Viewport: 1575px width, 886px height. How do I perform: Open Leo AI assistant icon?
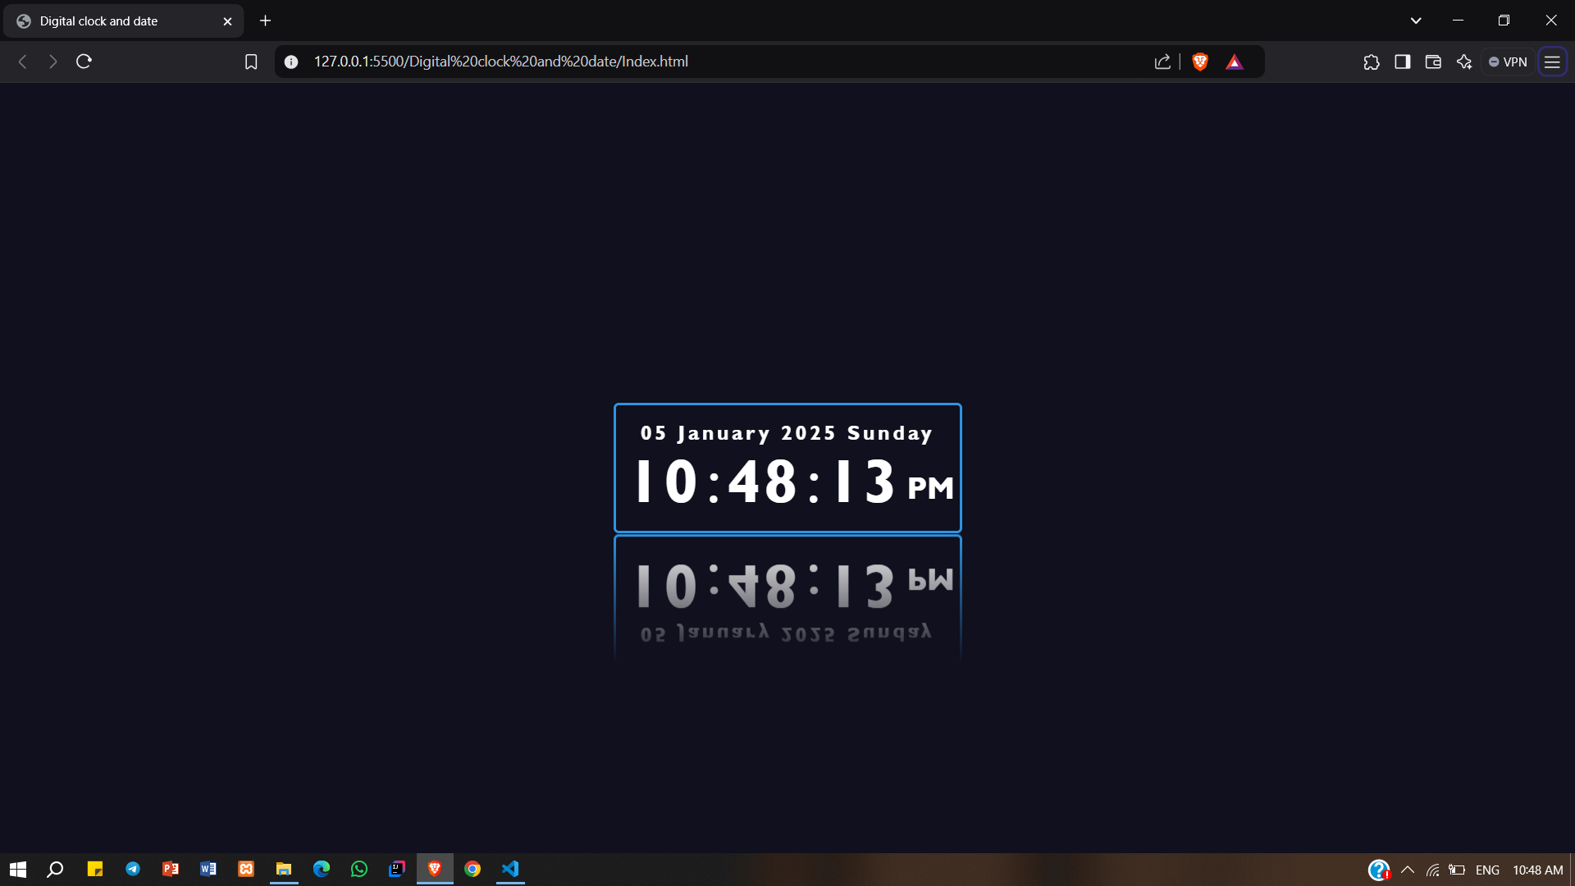pos(1464,62)
